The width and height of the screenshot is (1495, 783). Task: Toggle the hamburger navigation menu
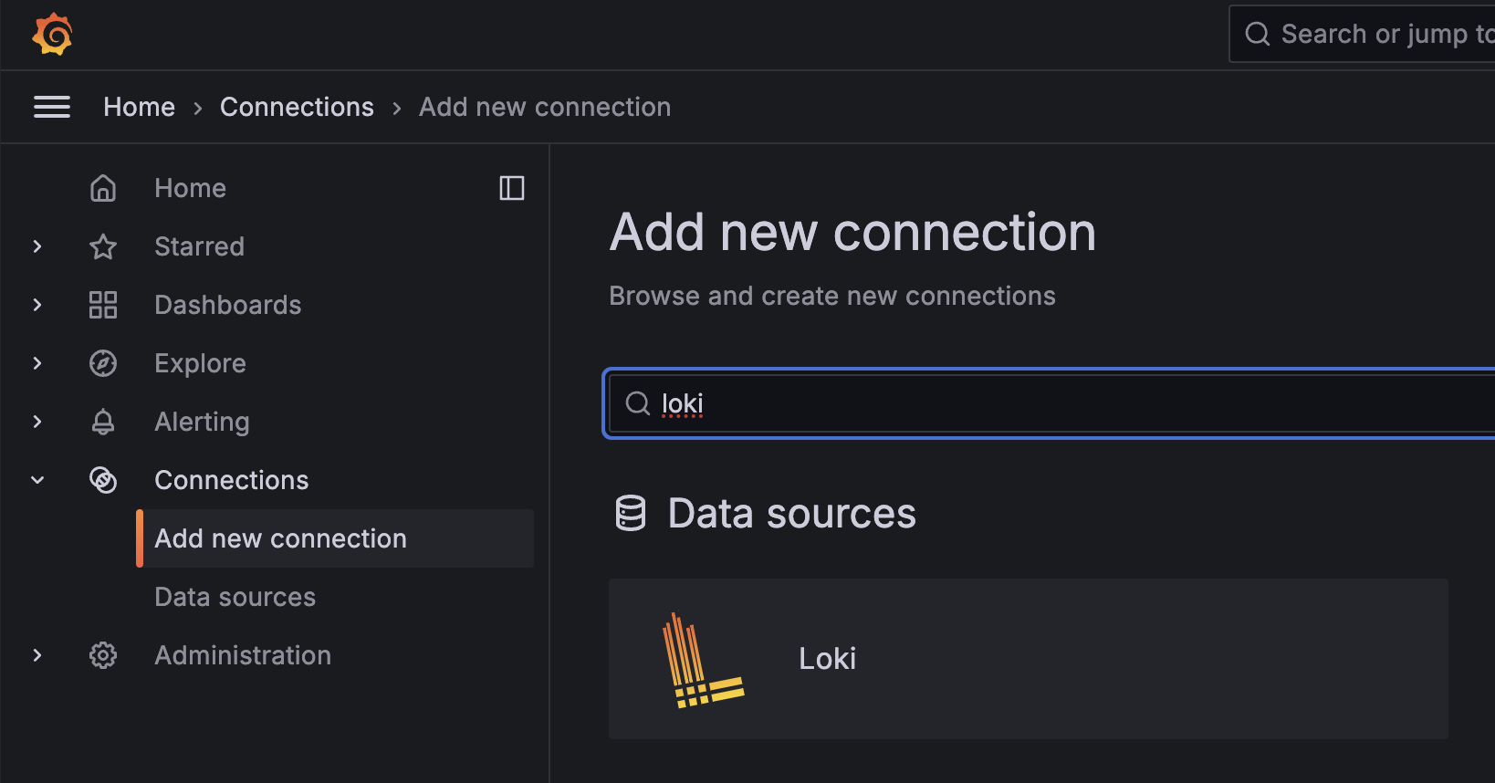tap(52, 107)
